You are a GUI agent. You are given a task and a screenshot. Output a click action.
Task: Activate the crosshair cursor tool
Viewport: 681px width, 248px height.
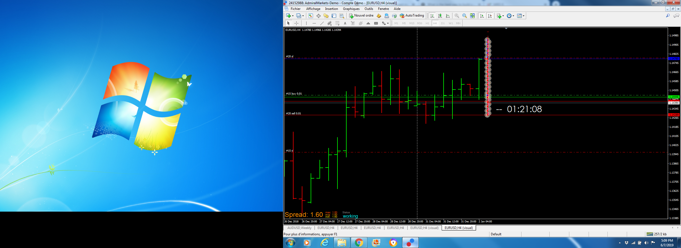pos(296,23)
